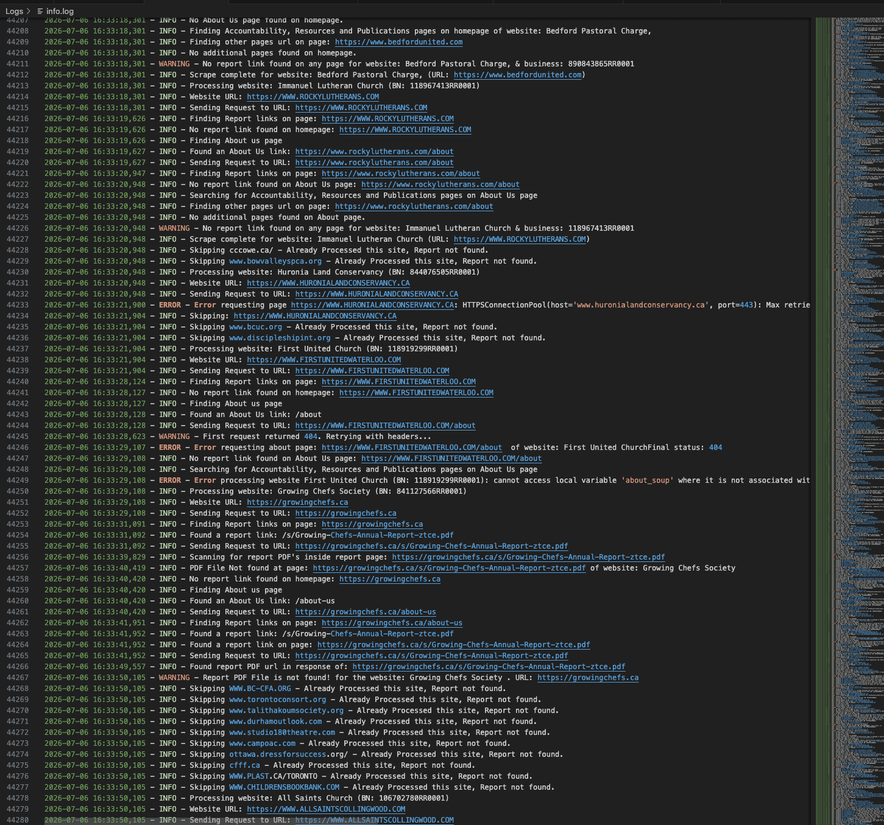
Task: Select the www.talithakoumsociety.org text
Action: [286, 711]
